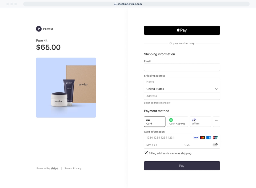Click the lock icon in address bar
The width and height of the screenshot is (256, 188).
(x=115, y=4)
